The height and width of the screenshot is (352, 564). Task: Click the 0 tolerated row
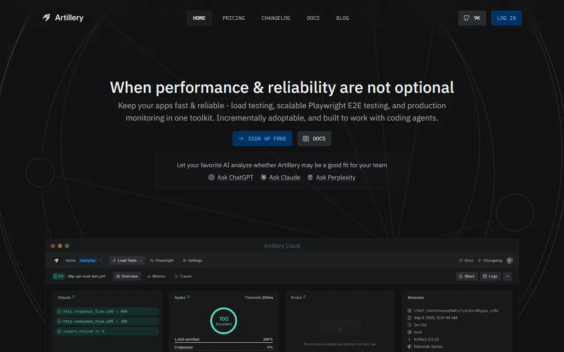point(223,347)
